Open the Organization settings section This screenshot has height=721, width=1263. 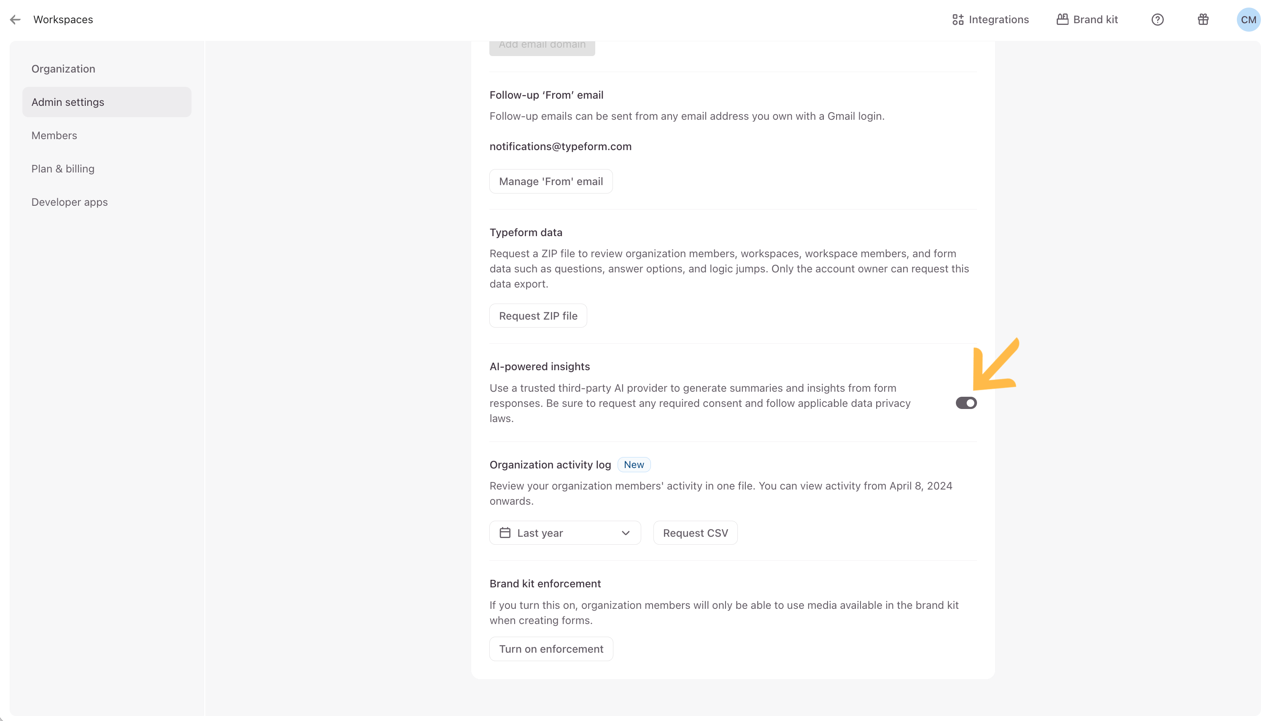coord(63,69)
